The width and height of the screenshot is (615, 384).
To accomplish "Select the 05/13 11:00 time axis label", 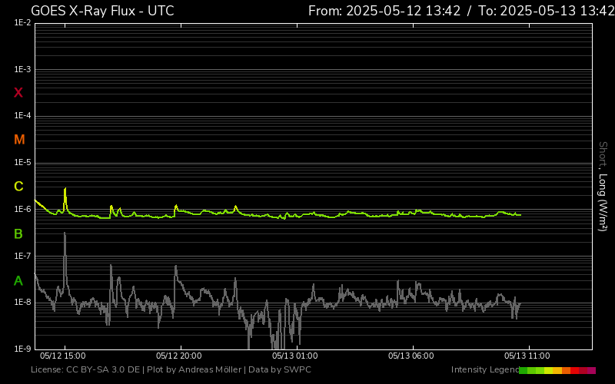I will pos(527,356).
